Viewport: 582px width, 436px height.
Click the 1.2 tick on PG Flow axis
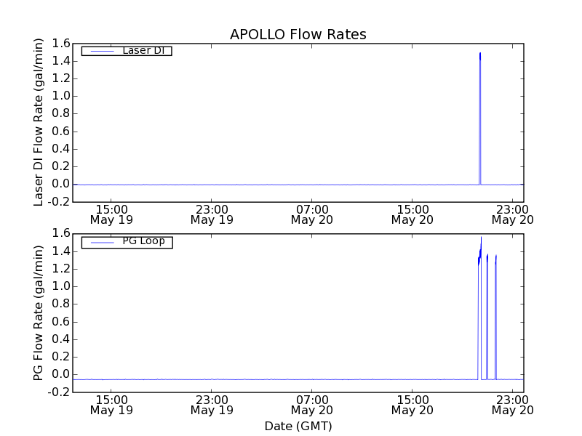[61, 269]
